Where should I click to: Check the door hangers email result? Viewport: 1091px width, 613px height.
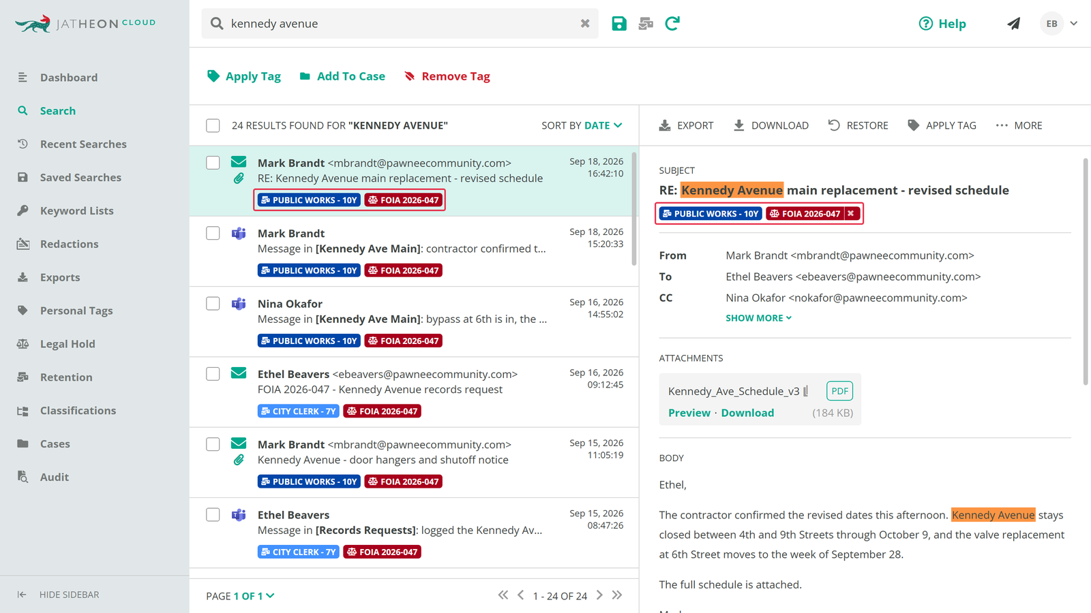click(x=213, y=445)
